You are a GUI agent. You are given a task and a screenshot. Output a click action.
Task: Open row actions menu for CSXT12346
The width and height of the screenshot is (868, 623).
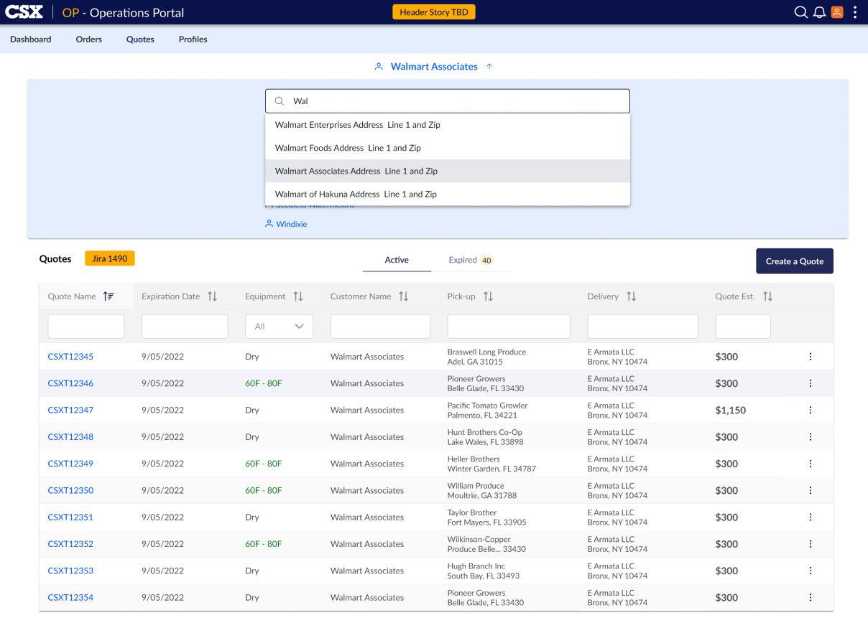point(811,383)
